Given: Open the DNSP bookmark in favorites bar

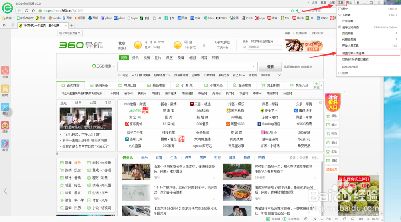Looking at the screenshot, I should coord(322,18).
